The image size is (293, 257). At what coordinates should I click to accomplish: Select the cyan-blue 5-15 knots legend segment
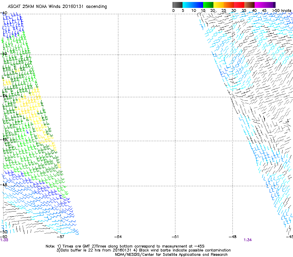(x=193, y=5)
